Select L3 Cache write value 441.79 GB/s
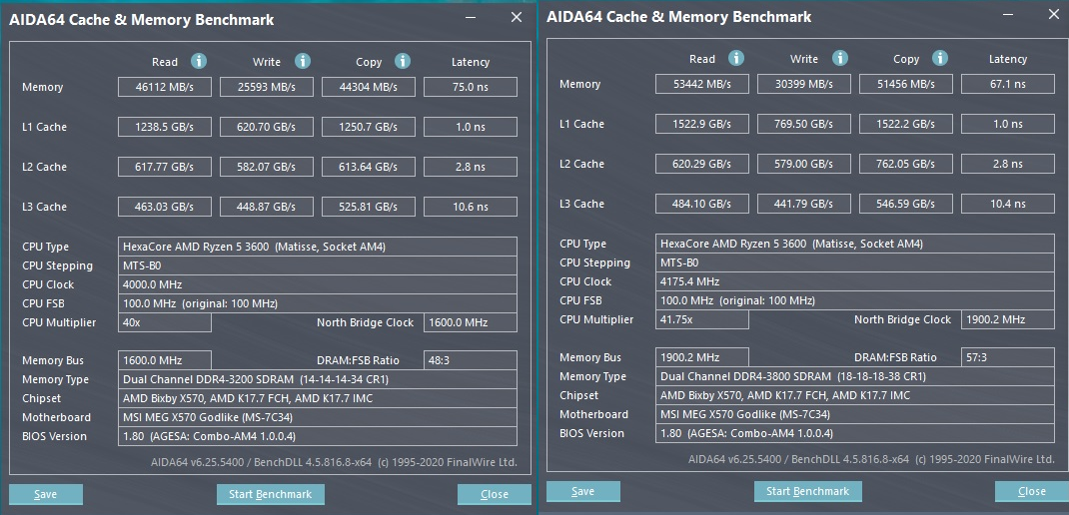This screenshot has height=515, width=1069. (804, 204)
